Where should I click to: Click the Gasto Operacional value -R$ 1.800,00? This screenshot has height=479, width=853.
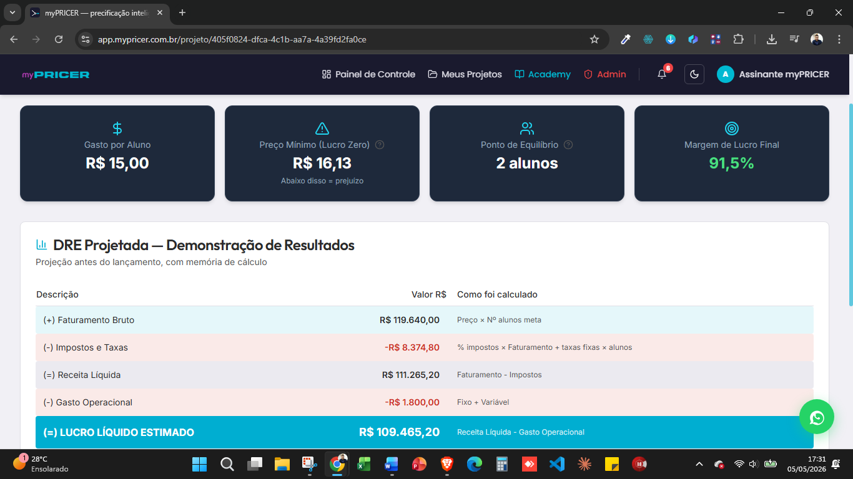tap(412, 402)
